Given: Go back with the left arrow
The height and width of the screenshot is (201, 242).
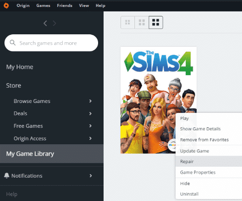Looking at the screenshot, I should click(45, 23).
